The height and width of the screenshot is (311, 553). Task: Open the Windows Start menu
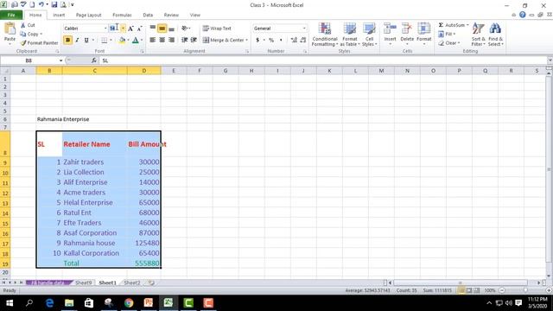tap(10, 303)
